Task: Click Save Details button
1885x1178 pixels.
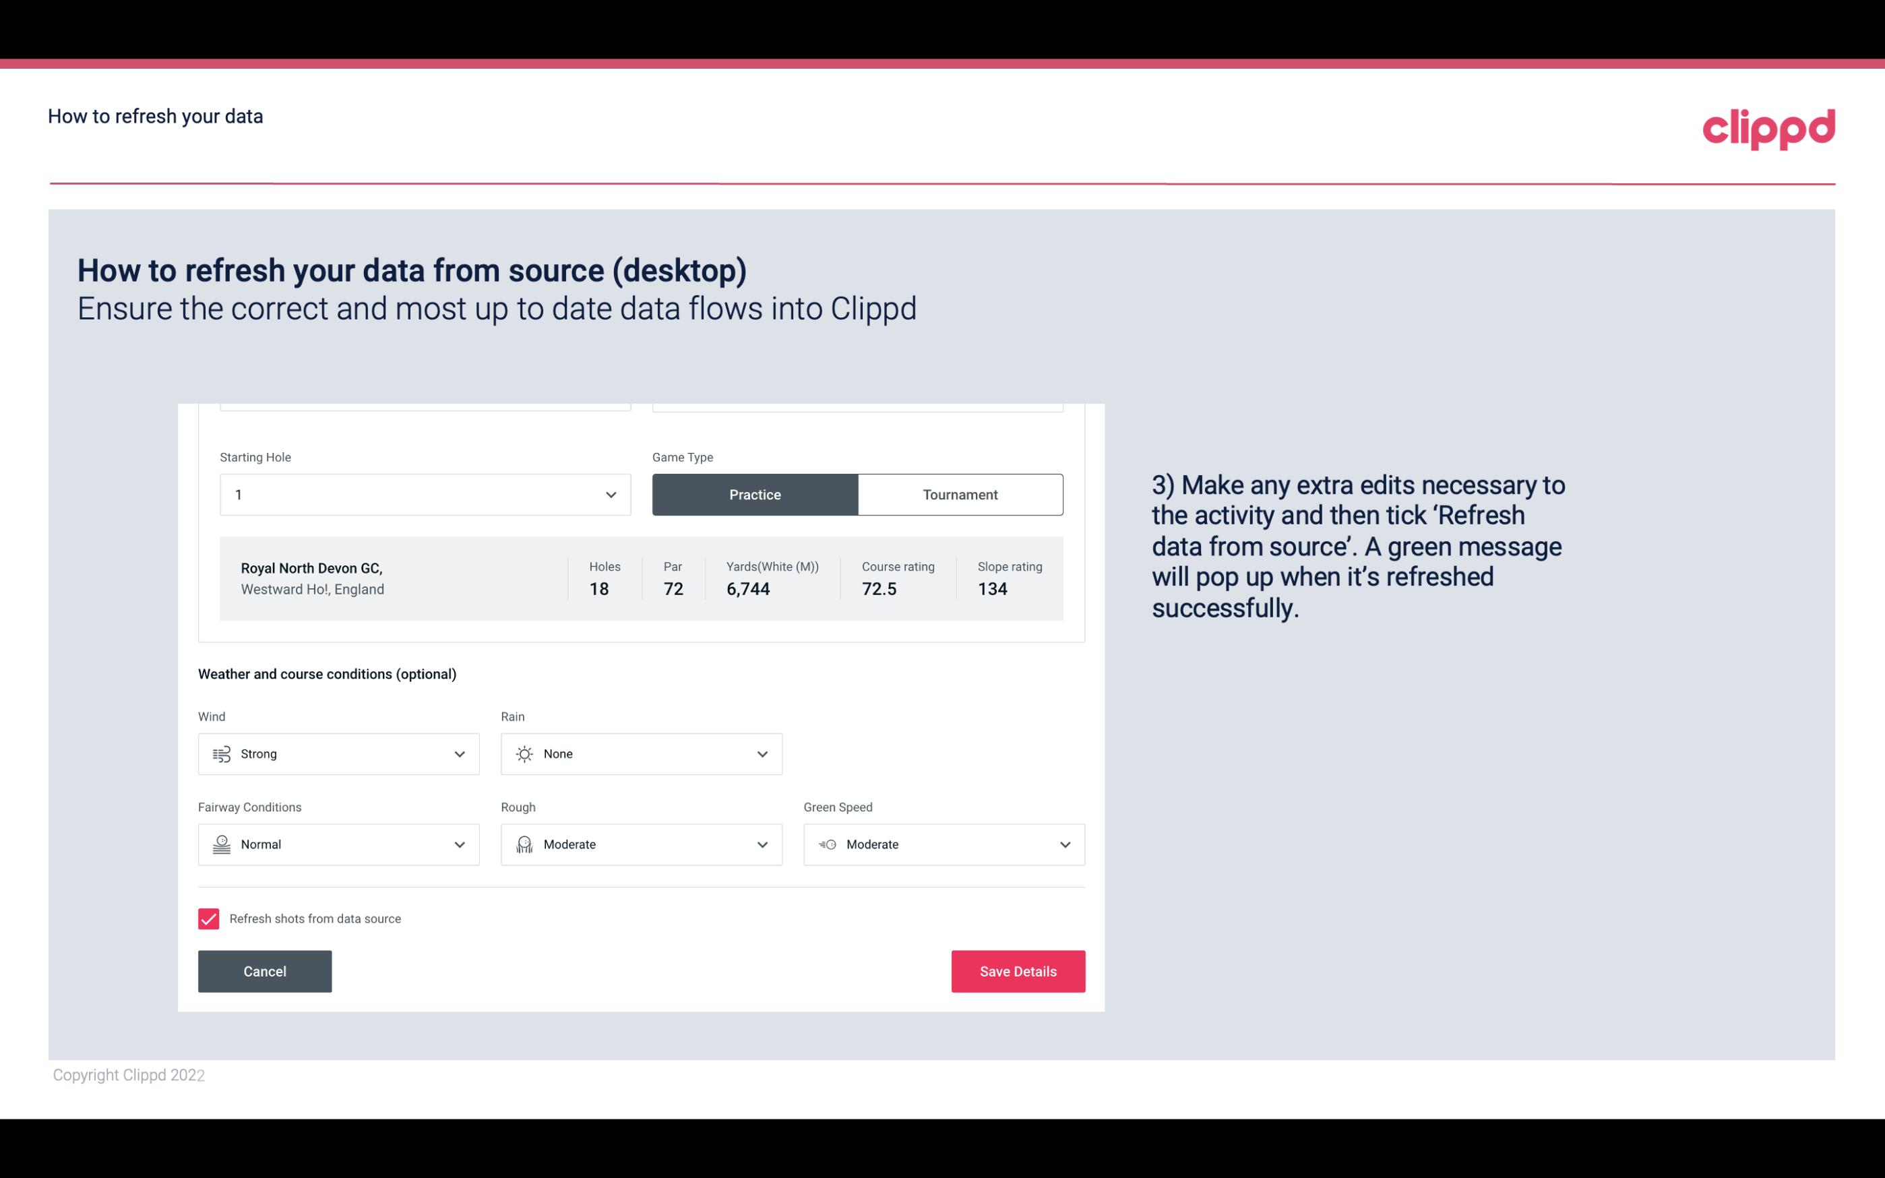Action: coord(1018,970)
